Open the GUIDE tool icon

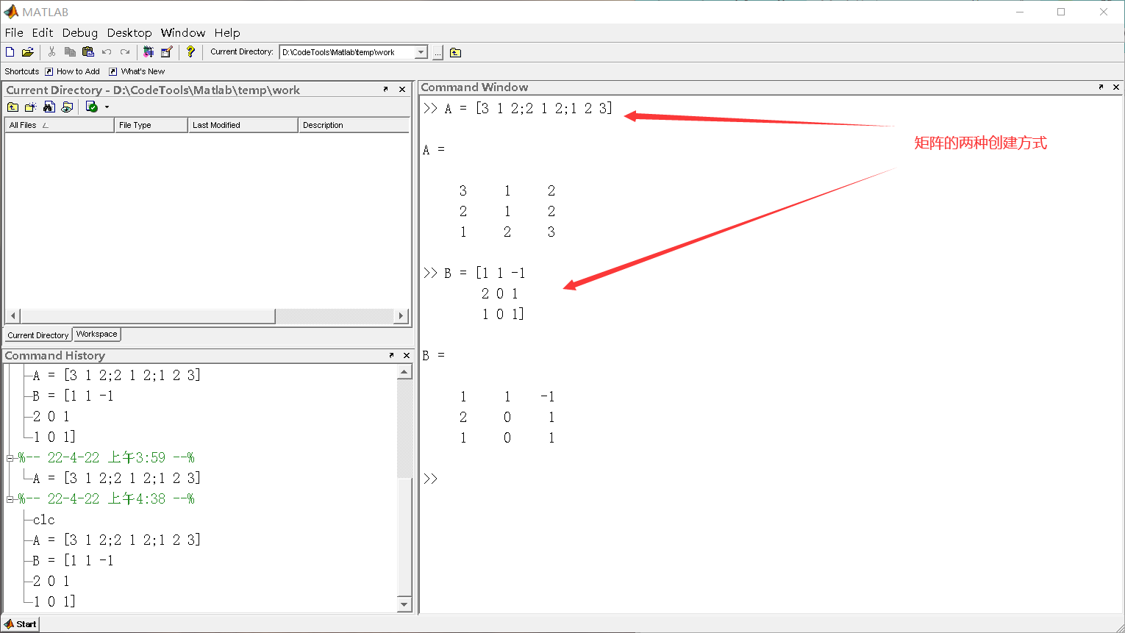point(167,52)
